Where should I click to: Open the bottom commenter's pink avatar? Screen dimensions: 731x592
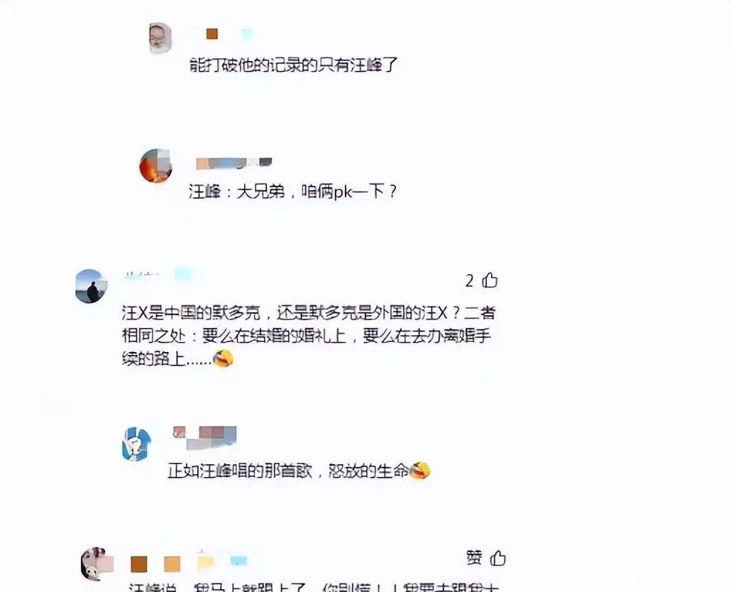tap(97, 564)
